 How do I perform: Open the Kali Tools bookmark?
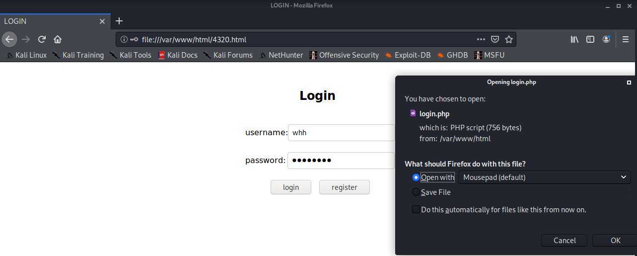[x=131, y=55]
